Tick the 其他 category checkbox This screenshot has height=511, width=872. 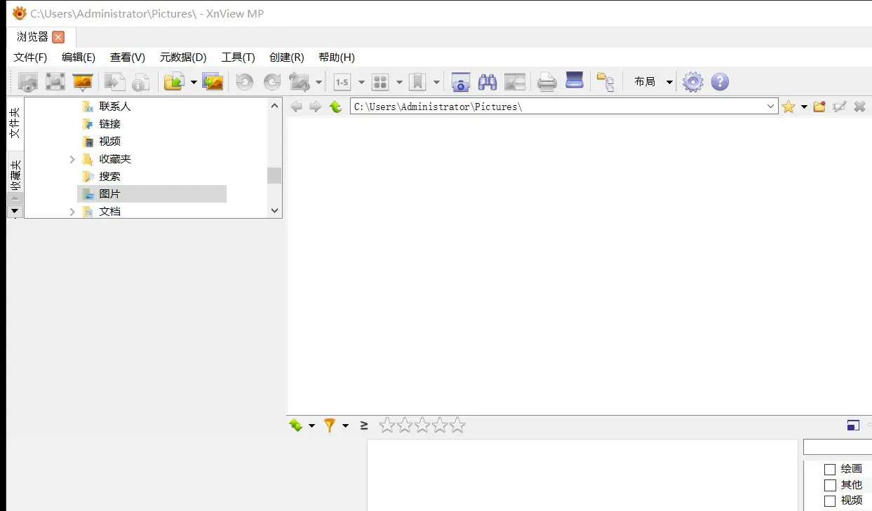click(830, 485)
